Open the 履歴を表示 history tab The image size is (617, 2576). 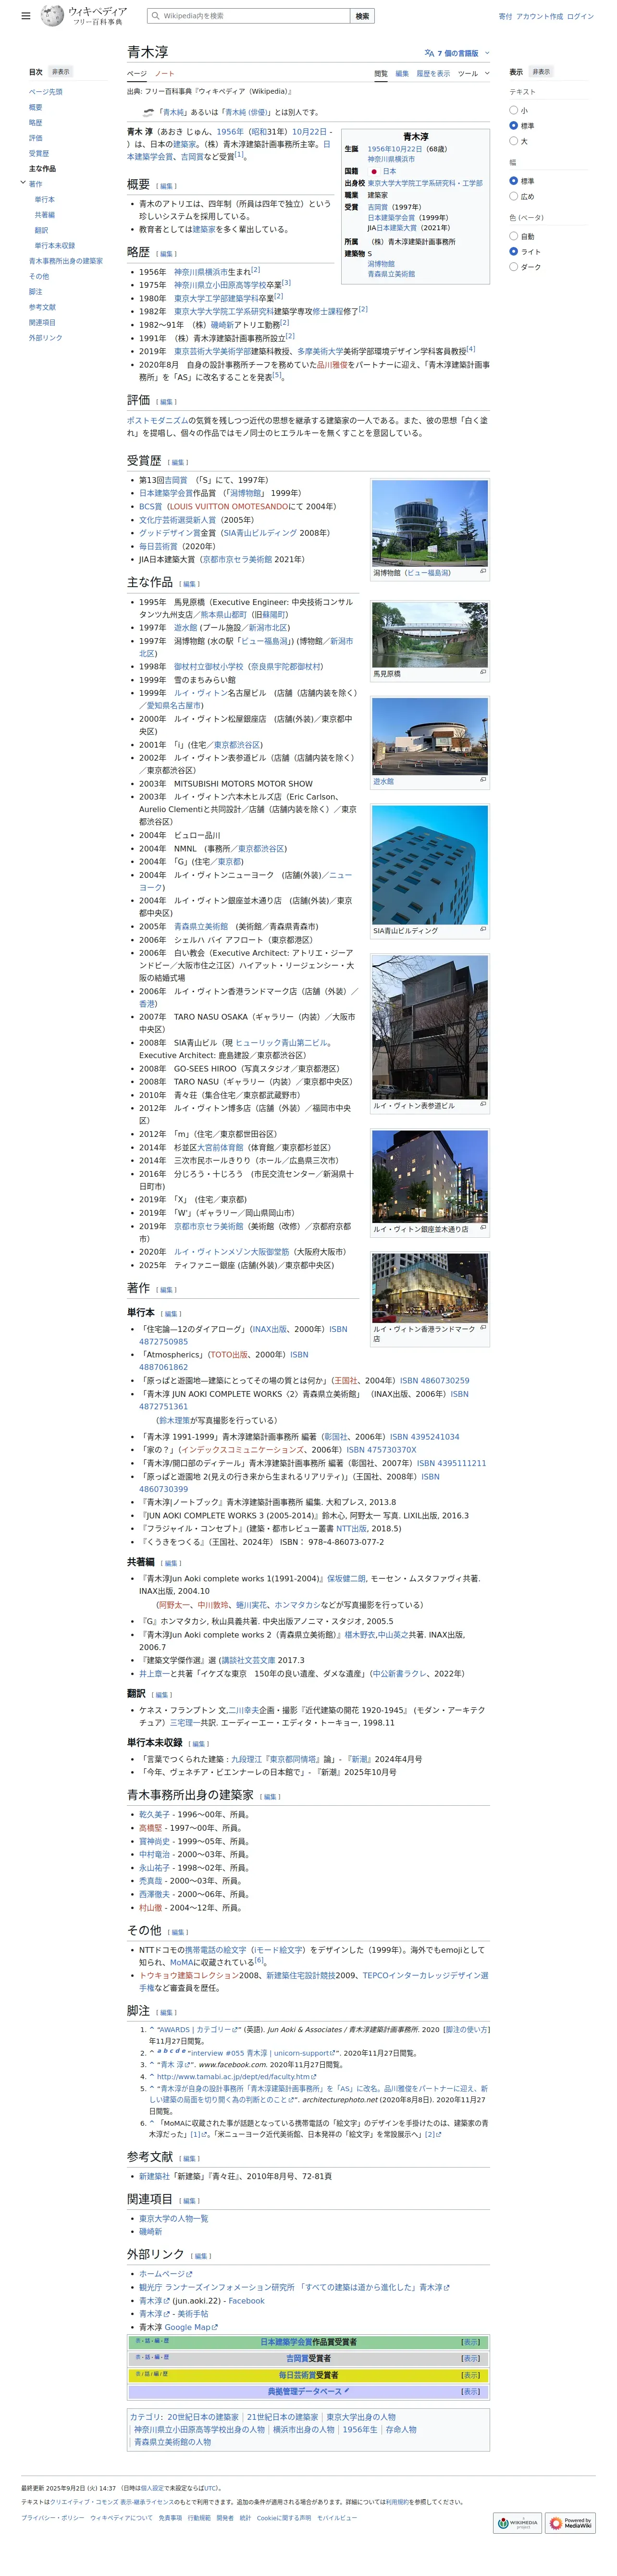[433, 73]
